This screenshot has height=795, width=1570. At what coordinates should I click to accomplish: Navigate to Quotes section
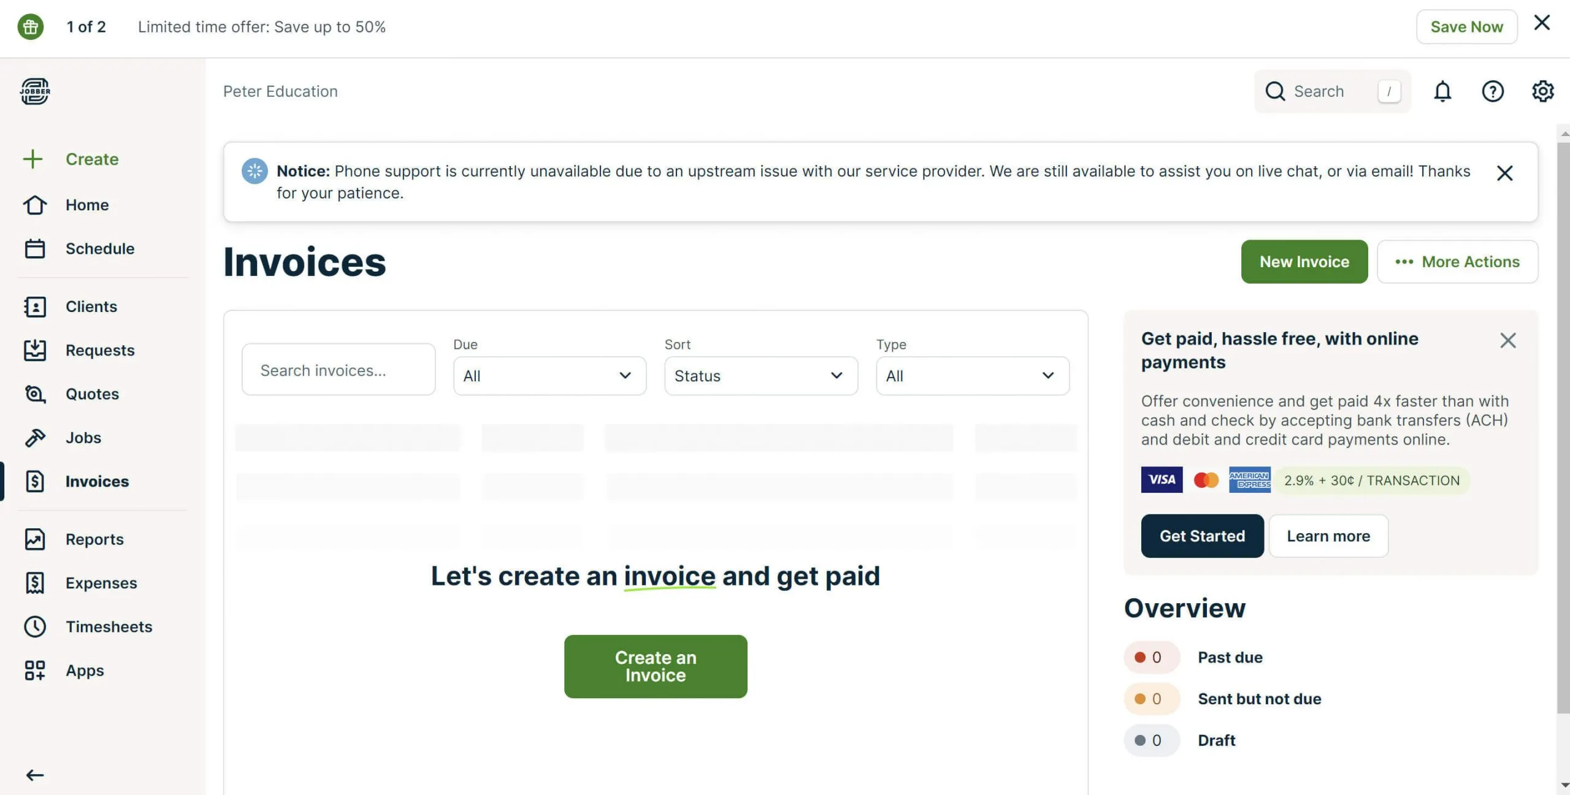point(92,394)
